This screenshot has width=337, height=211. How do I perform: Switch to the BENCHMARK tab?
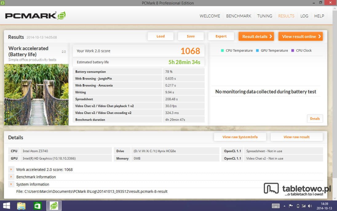click(x=239, y=16)
